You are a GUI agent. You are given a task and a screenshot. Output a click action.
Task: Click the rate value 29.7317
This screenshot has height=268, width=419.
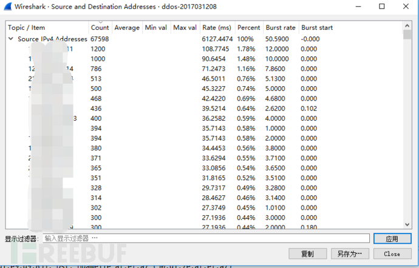214,188
